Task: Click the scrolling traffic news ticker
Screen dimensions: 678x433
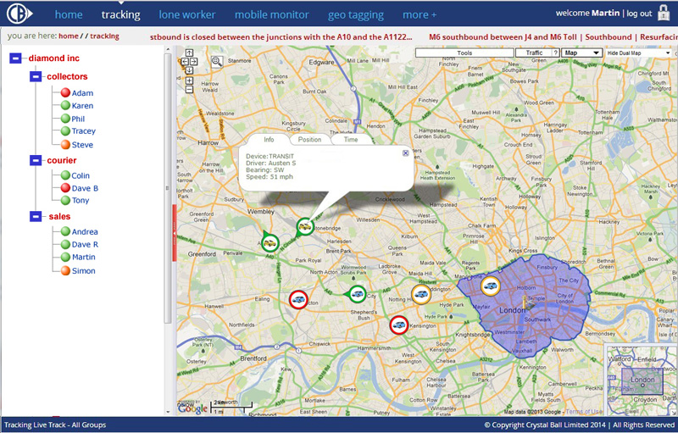Action: (413, 37)
